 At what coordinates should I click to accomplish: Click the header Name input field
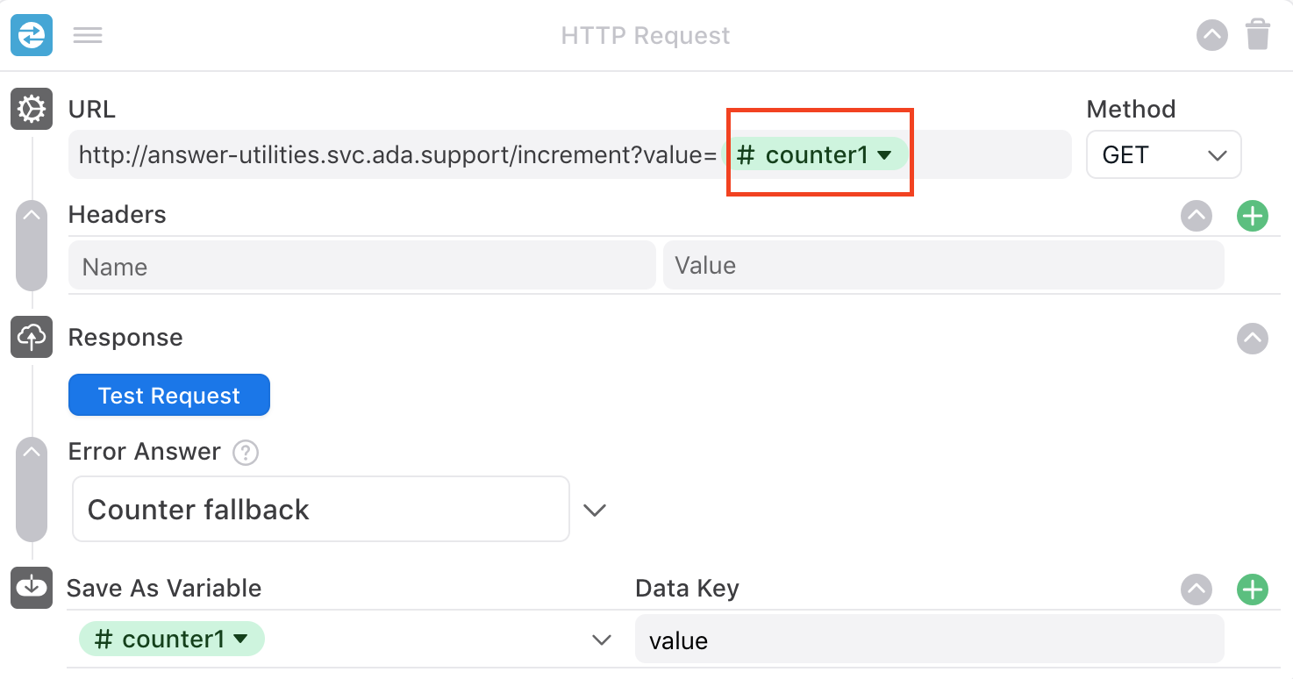click(361, 266)
